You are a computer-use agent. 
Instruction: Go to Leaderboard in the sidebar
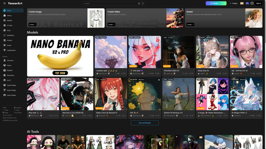(x=11, y=50)
